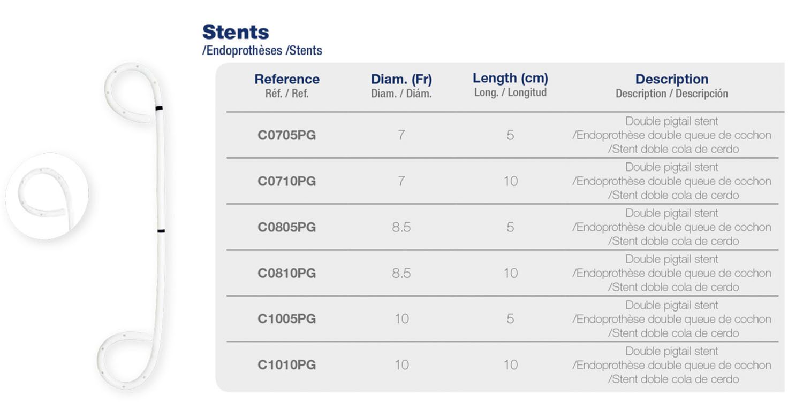The width and height of the screenshot is (803, 404).
Task: Click the C1010PG row description text
Action: point(672,366)
